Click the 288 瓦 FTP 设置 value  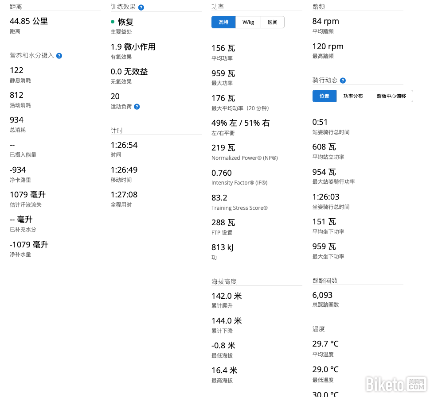[223, 222]
